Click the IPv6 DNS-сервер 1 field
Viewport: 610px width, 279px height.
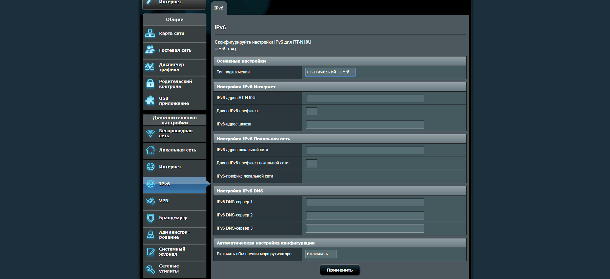point(365,202)
